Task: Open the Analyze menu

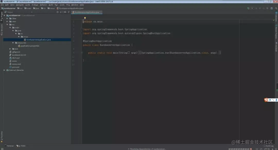Action: (35, 5)
